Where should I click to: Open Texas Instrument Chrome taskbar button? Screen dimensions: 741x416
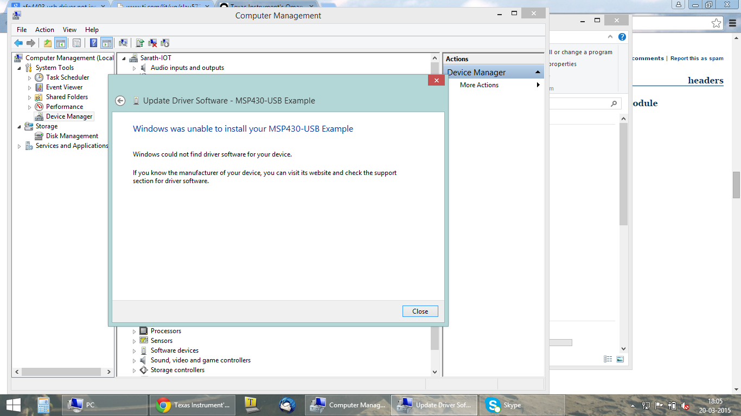tap(192, 405)
